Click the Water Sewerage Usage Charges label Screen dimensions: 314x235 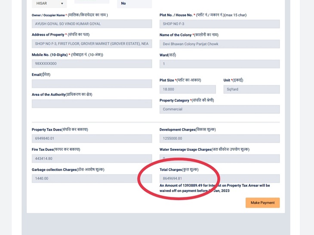coord(204,150)
